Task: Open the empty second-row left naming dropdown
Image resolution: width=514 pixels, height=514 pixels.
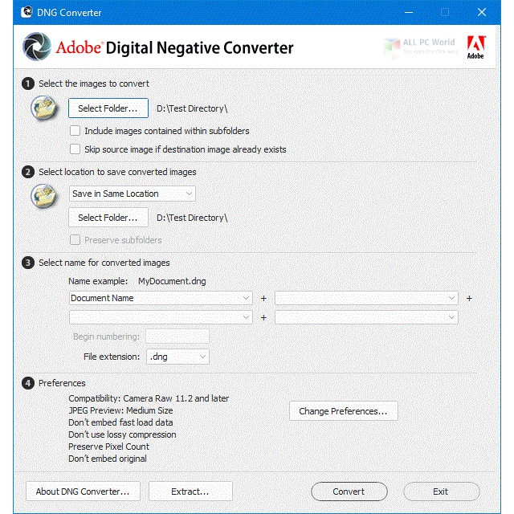Action: coord(161,317)
